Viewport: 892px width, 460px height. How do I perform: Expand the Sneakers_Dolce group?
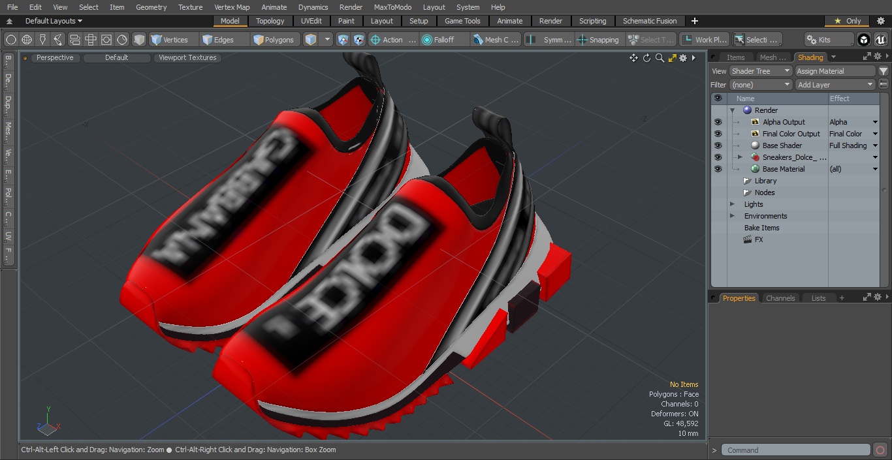[x=740, y=157]
